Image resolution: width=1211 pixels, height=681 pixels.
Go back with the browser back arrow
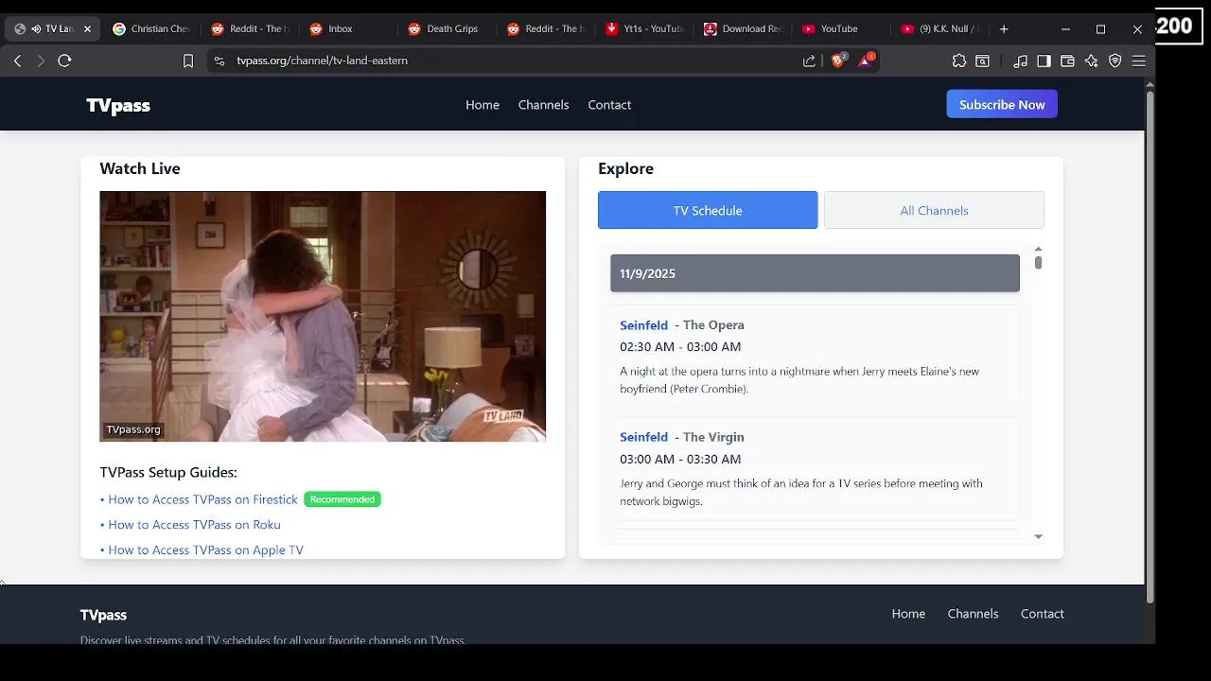pos(17,61)
